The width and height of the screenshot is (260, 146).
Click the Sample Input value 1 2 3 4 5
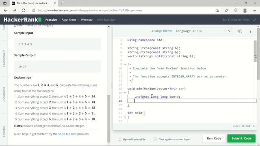pos(25,44)
